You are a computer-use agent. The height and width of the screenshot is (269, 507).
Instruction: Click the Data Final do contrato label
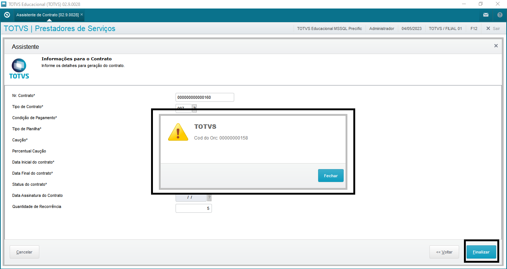click(x=33, y=173)
